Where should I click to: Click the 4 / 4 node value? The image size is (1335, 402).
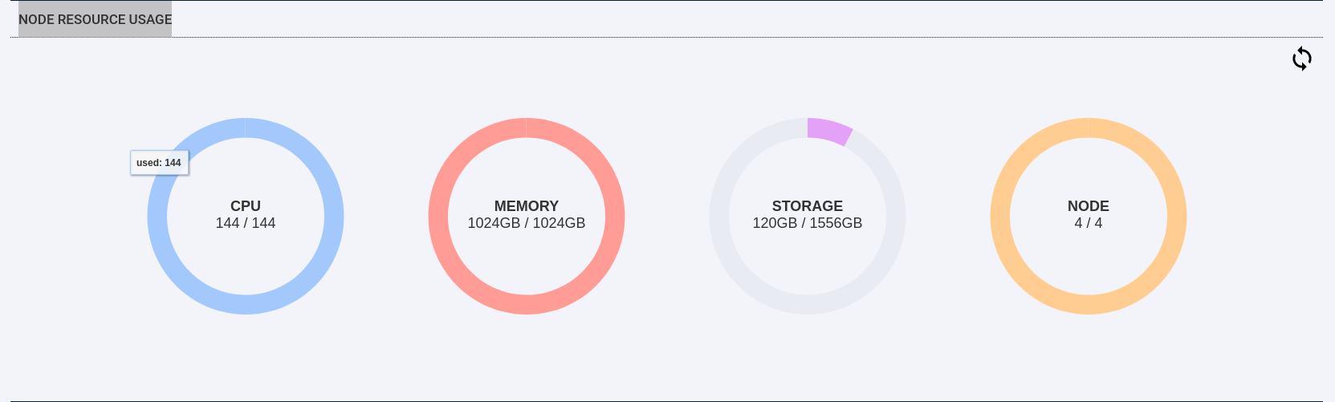[1089, 223]
